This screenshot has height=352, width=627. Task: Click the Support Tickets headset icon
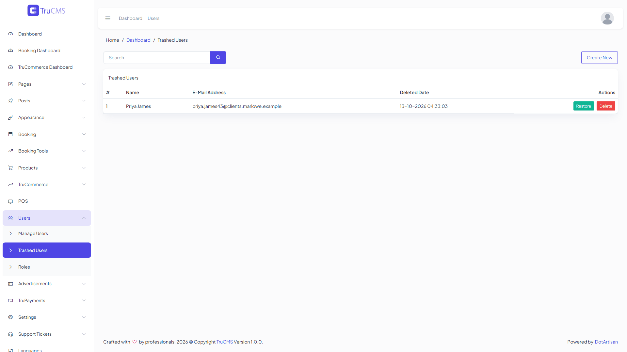pyautogui.click(x=10, y=334)
